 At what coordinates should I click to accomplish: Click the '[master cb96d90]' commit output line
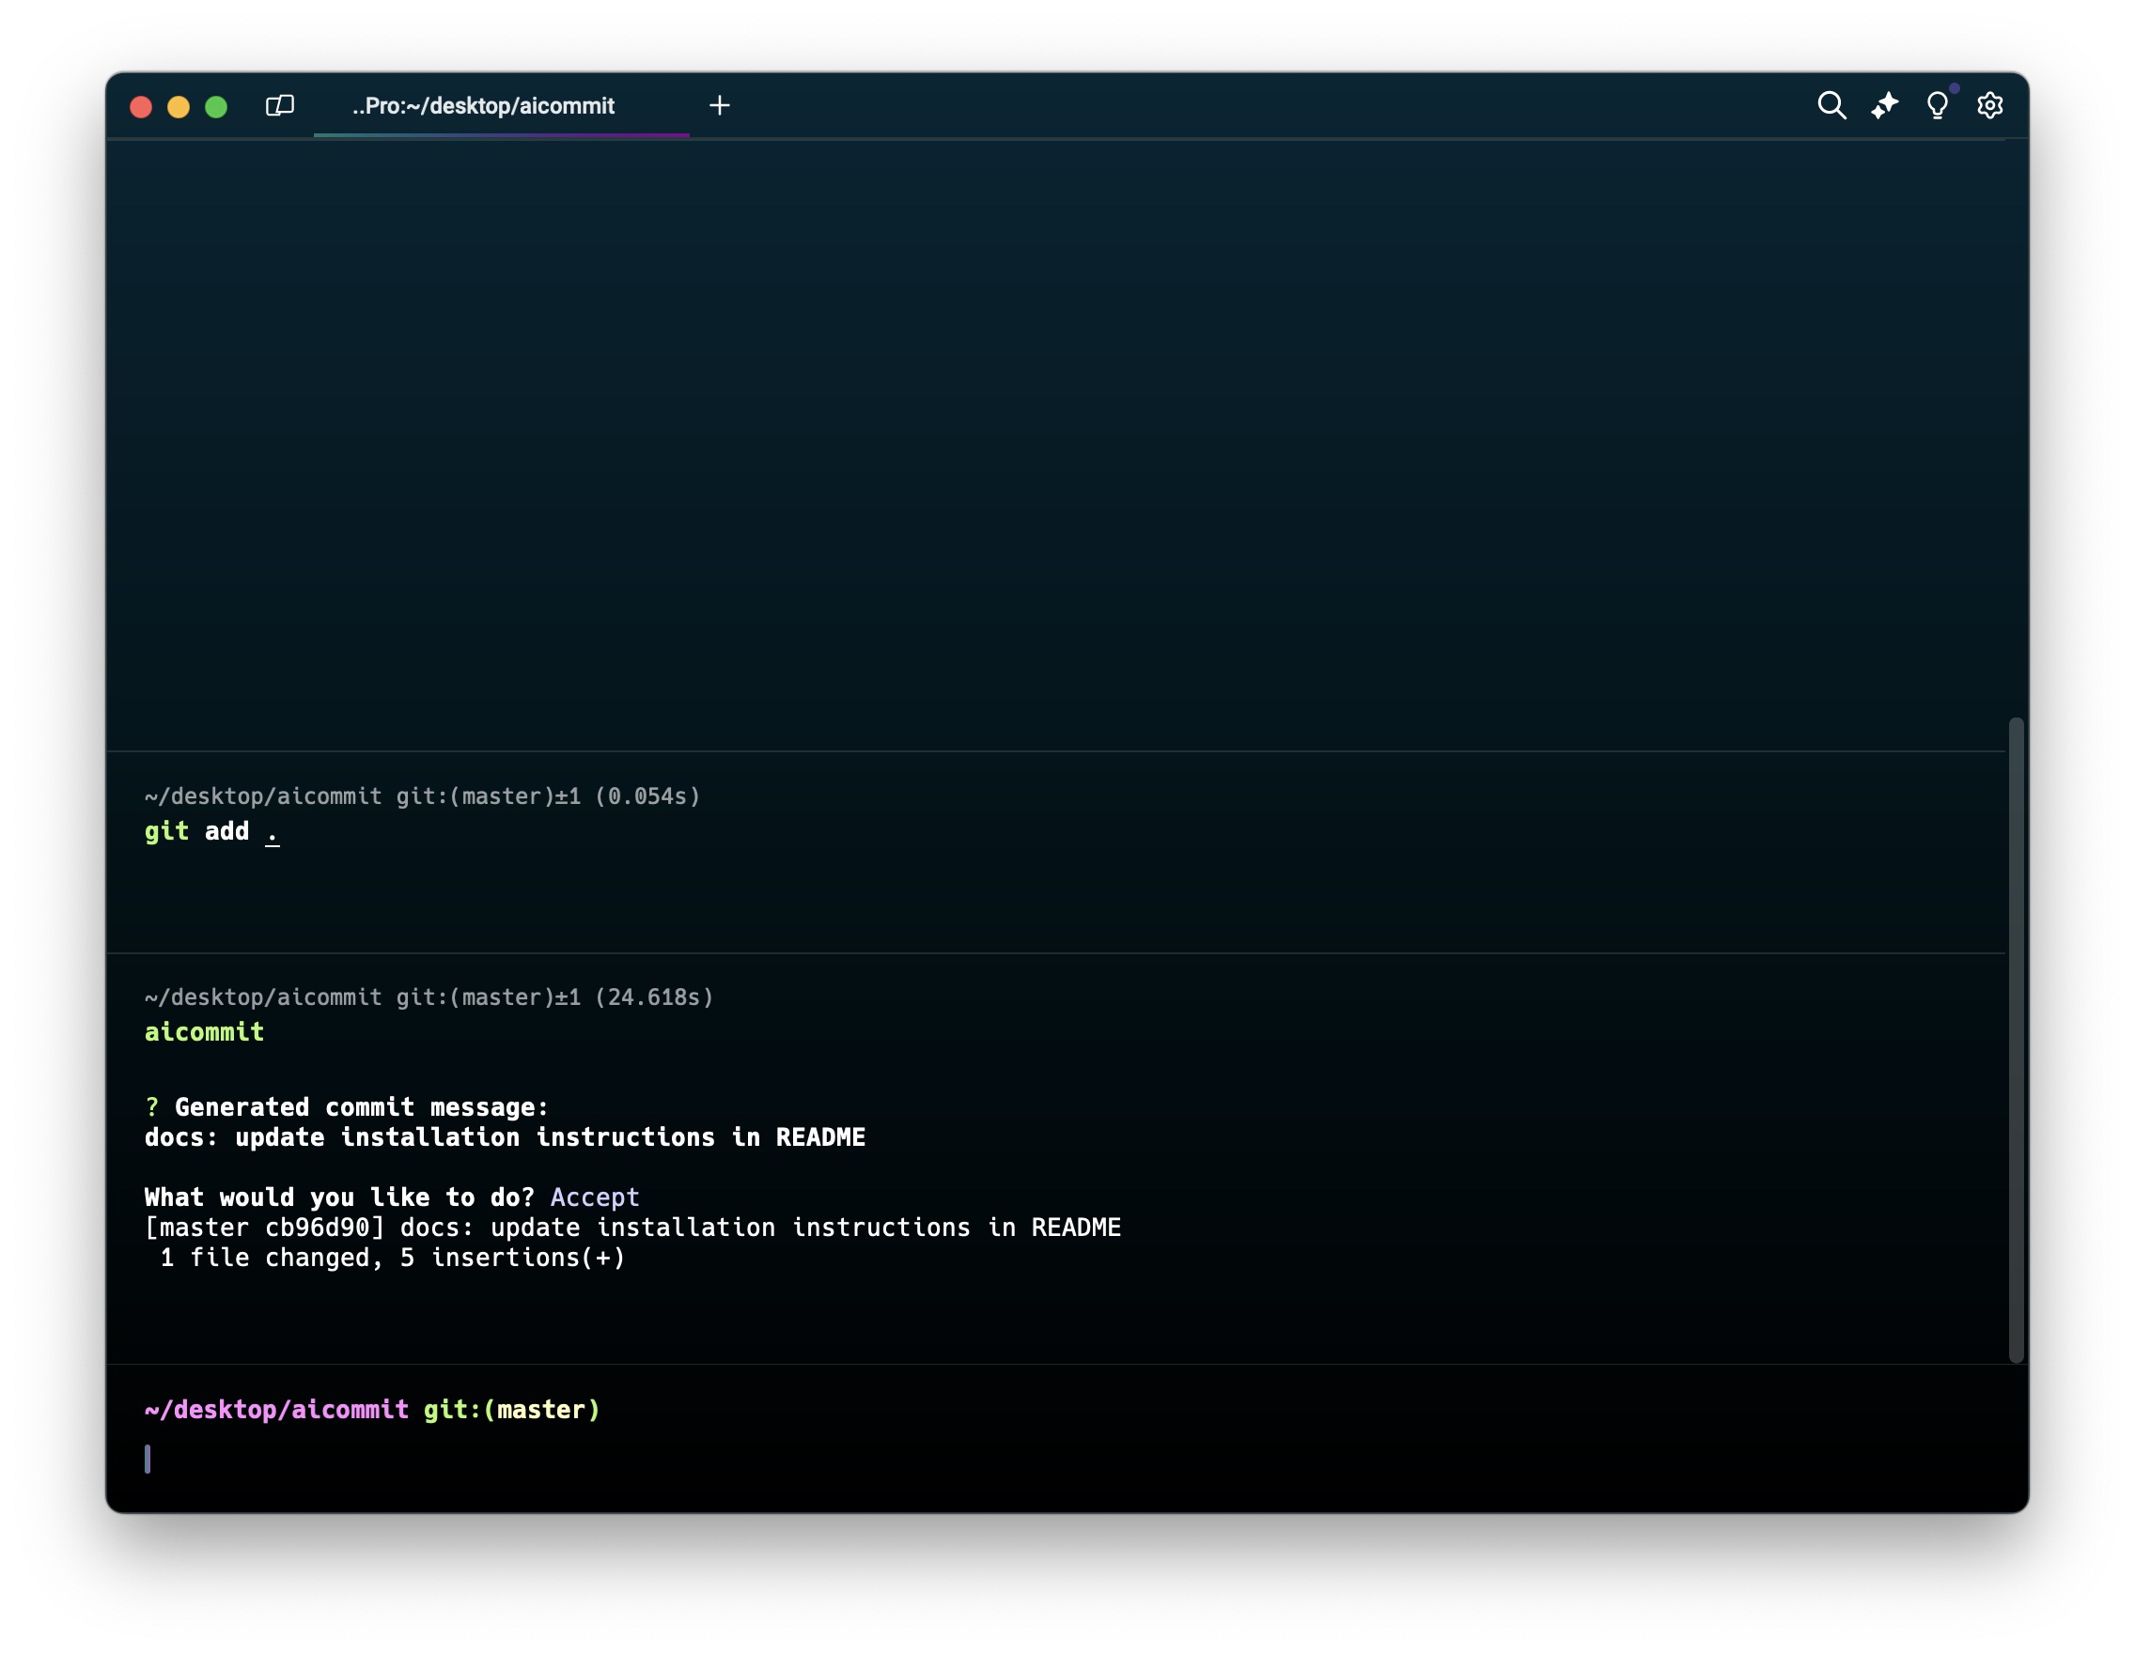pyautogui.click(x=632, y=1228)
